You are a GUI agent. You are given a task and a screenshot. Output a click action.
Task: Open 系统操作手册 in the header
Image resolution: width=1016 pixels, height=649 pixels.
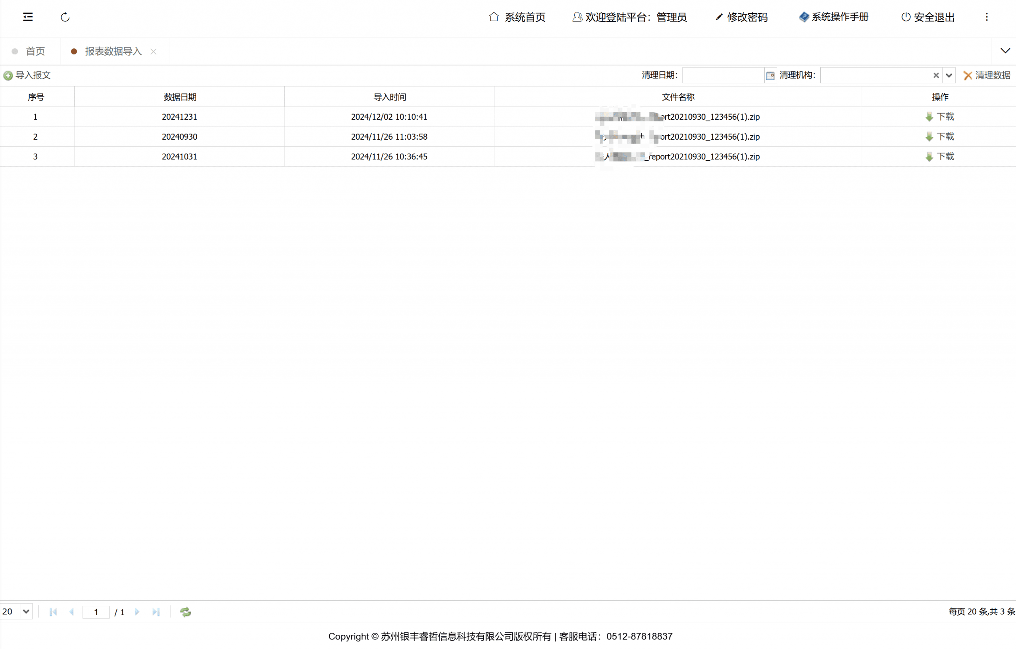point(834,17)
